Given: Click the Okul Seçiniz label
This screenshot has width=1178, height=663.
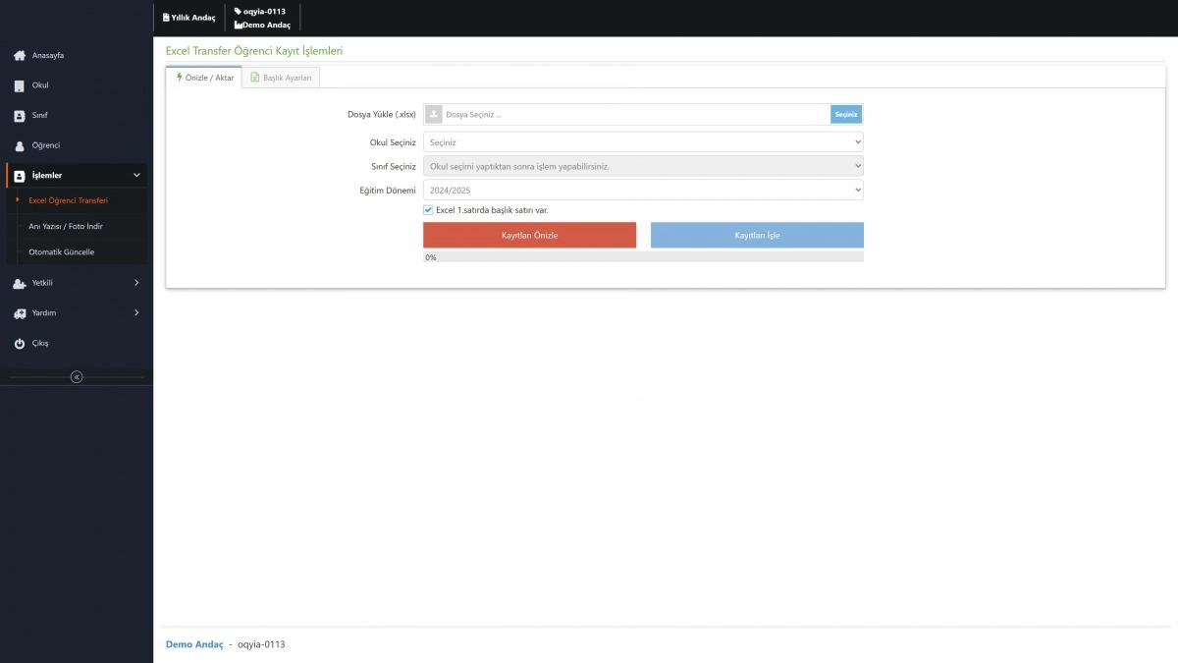Looking at the screenshot, I should click(393, 142).
